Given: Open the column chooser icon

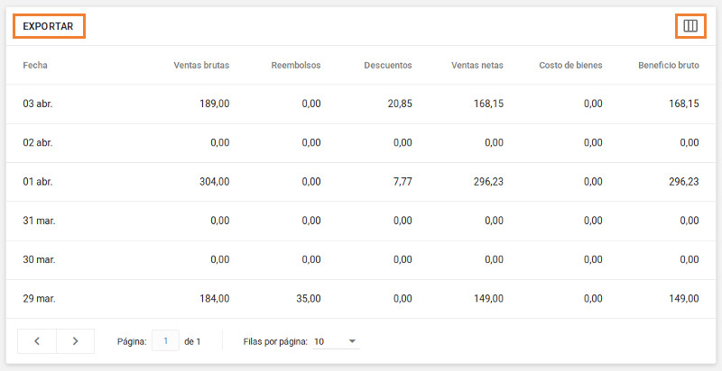Looking at the screenshot, I should point(690,26).
